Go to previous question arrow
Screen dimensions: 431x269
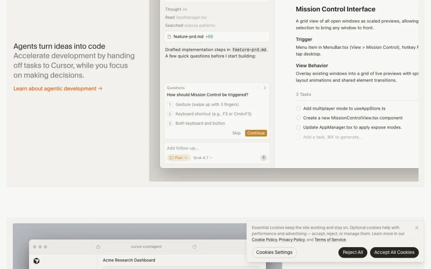[x=258, y=88]
